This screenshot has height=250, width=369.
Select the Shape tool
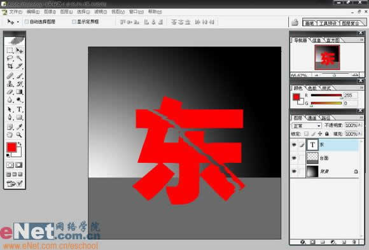point(19,117)
